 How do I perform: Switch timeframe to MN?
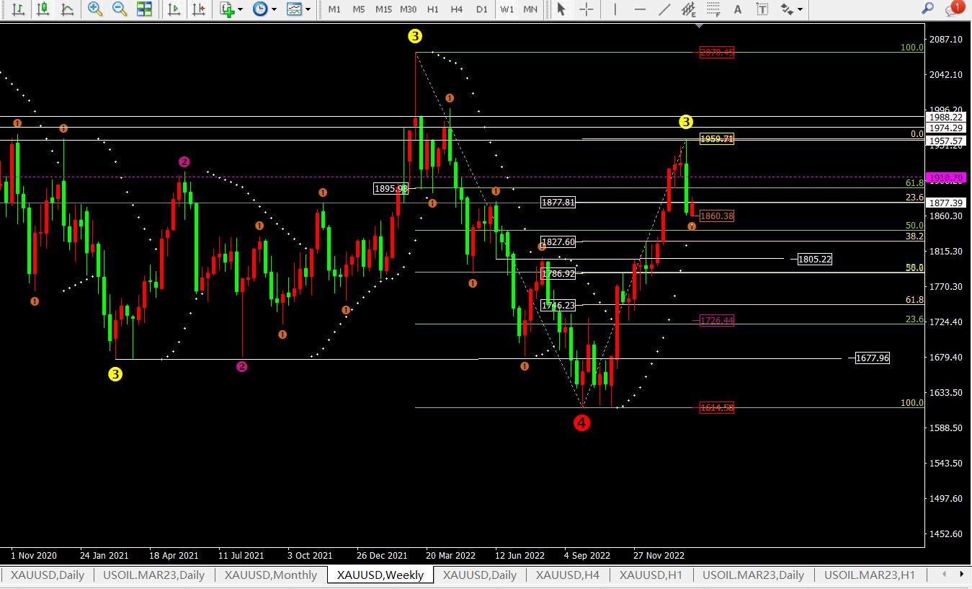(x=530, y=9)
